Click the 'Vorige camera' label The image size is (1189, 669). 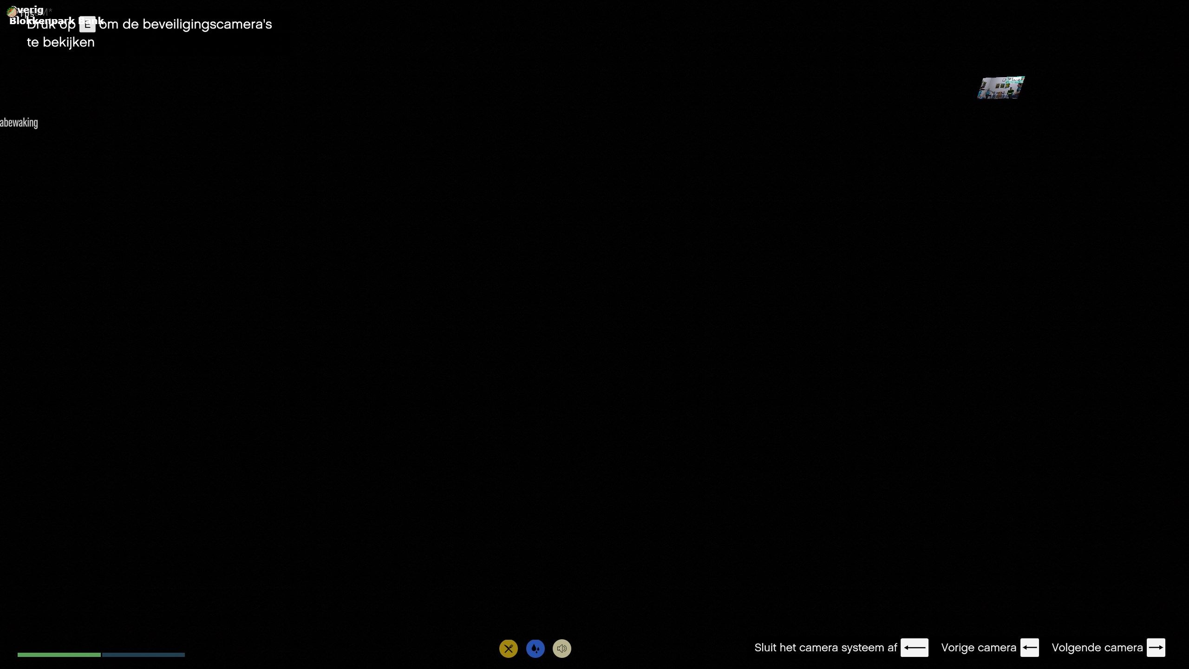[978, 647]
